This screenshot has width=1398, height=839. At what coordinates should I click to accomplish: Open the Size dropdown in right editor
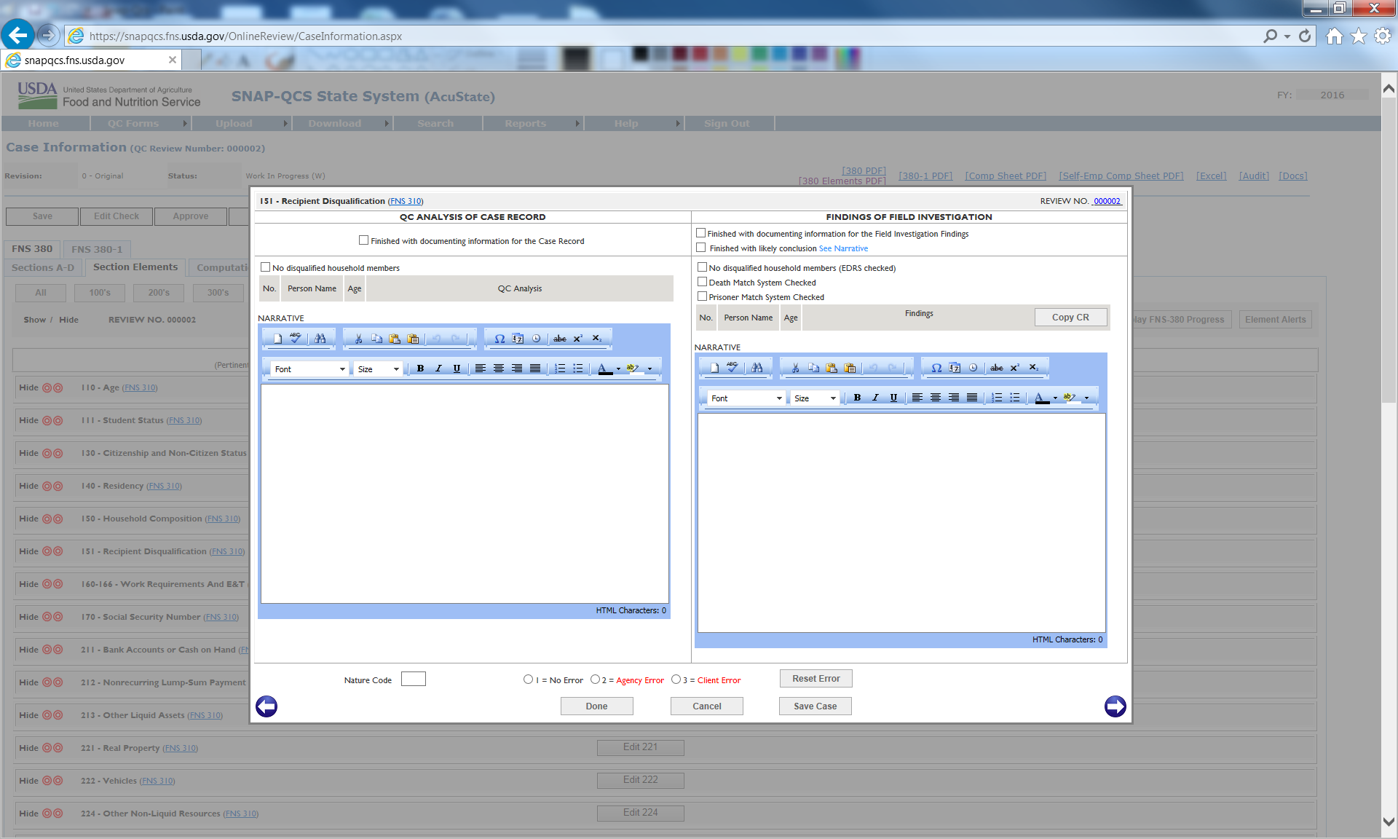click(815, 398)
